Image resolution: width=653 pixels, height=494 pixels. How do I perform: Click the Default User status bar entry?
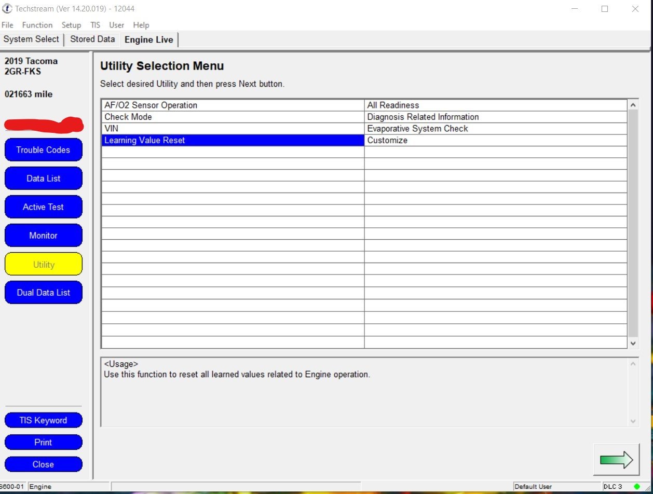click(x=556, y=487)
